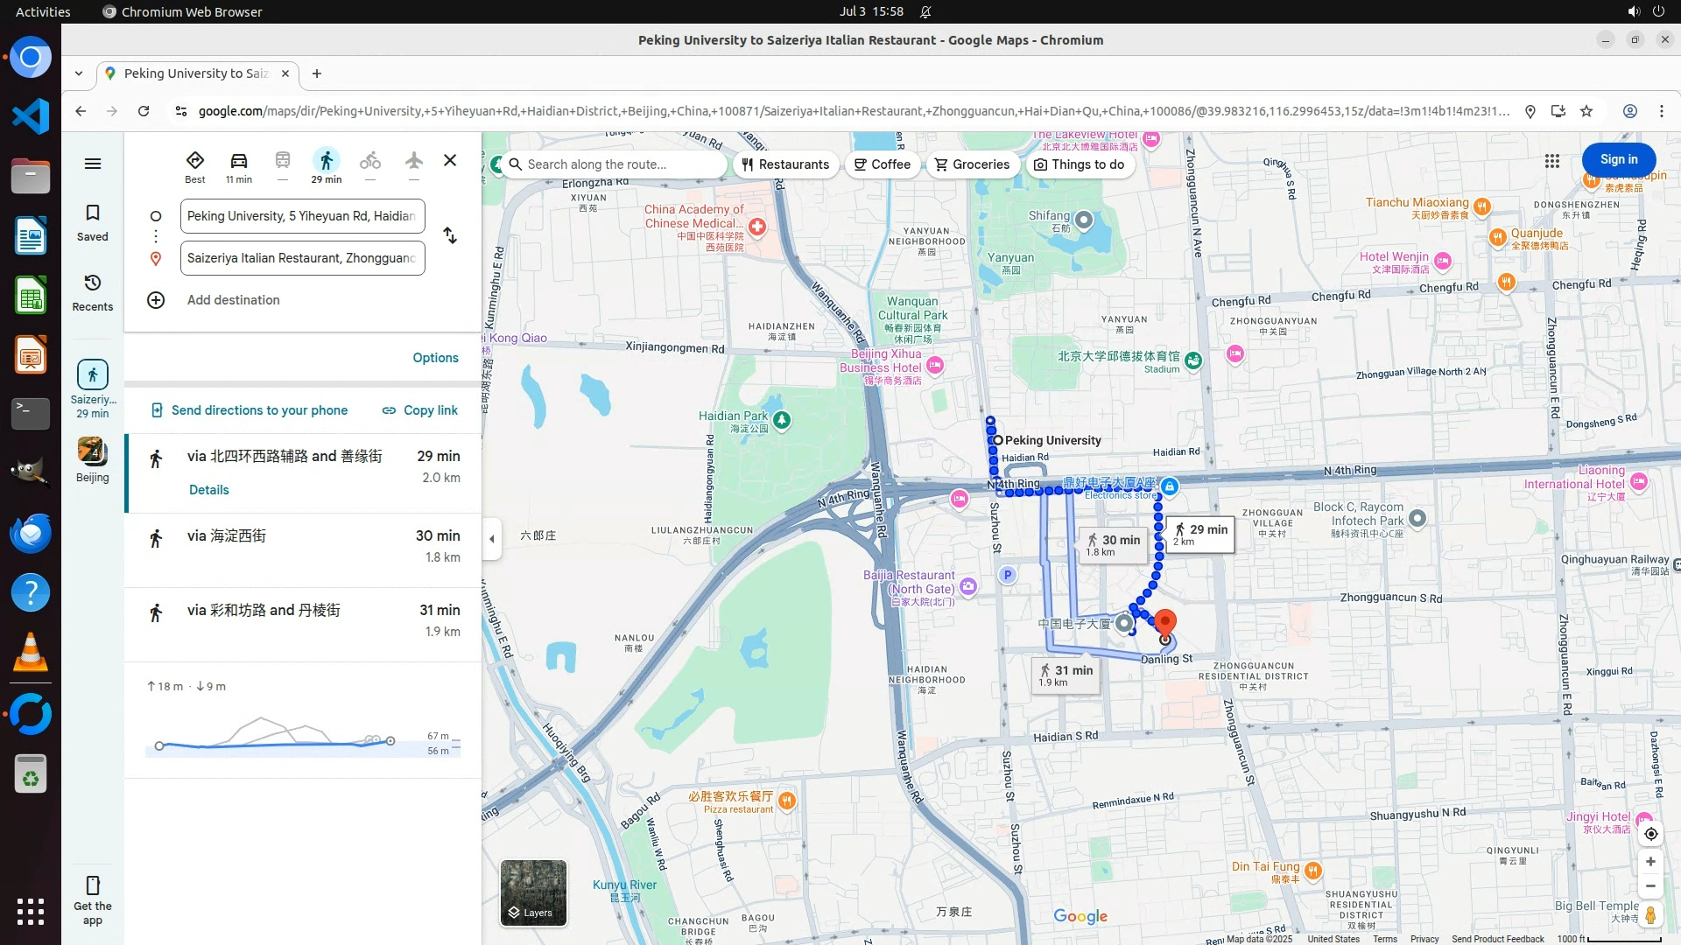Filter route by Restaurants chip
Screen dimensions: 1681x945
click(785, 164)
